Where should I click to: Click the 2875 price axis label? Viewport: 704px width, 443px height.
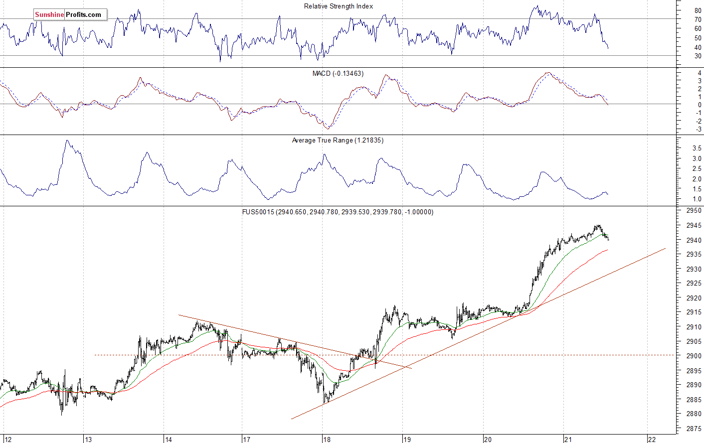(694, 428)
